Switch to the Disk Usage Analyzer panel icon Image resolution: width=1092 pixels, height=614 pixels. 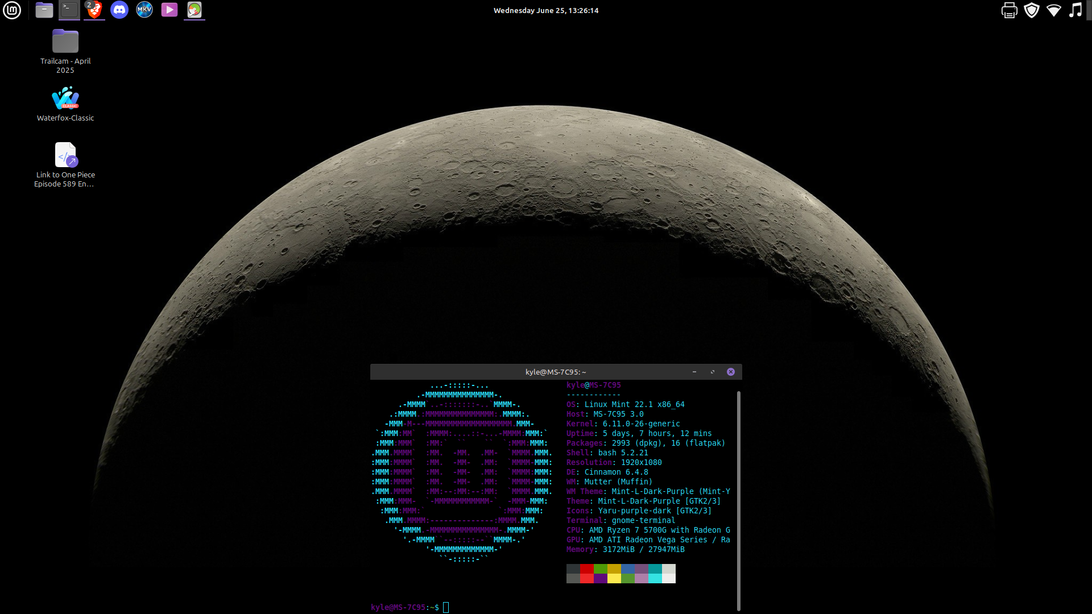195,10
